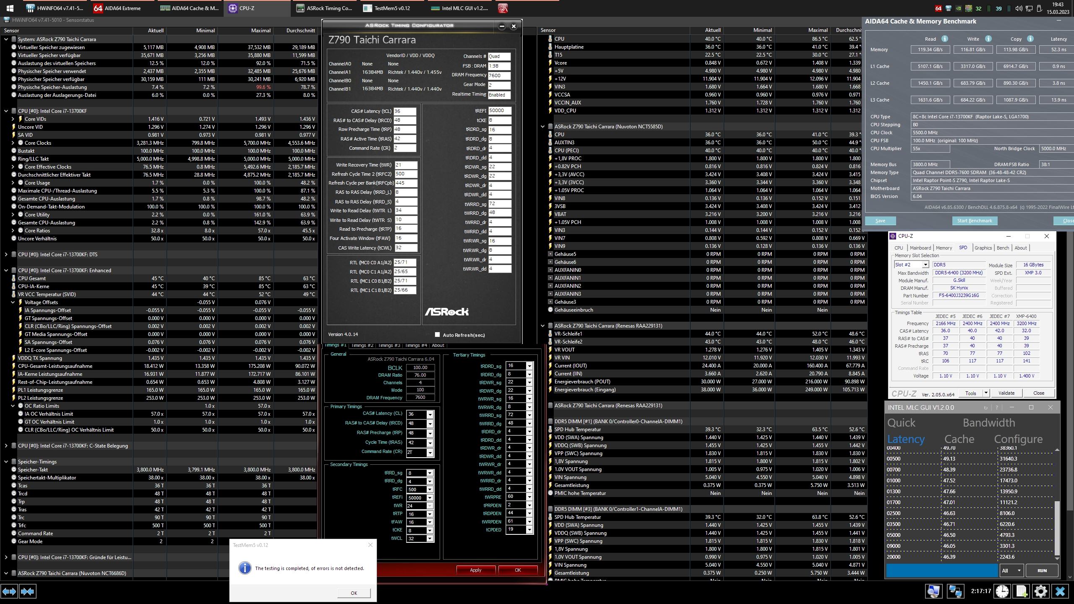This screenshot has width=1074, height=604.
Task: Click the Intel MLC blue progress bar
Action: click(942, 570)
